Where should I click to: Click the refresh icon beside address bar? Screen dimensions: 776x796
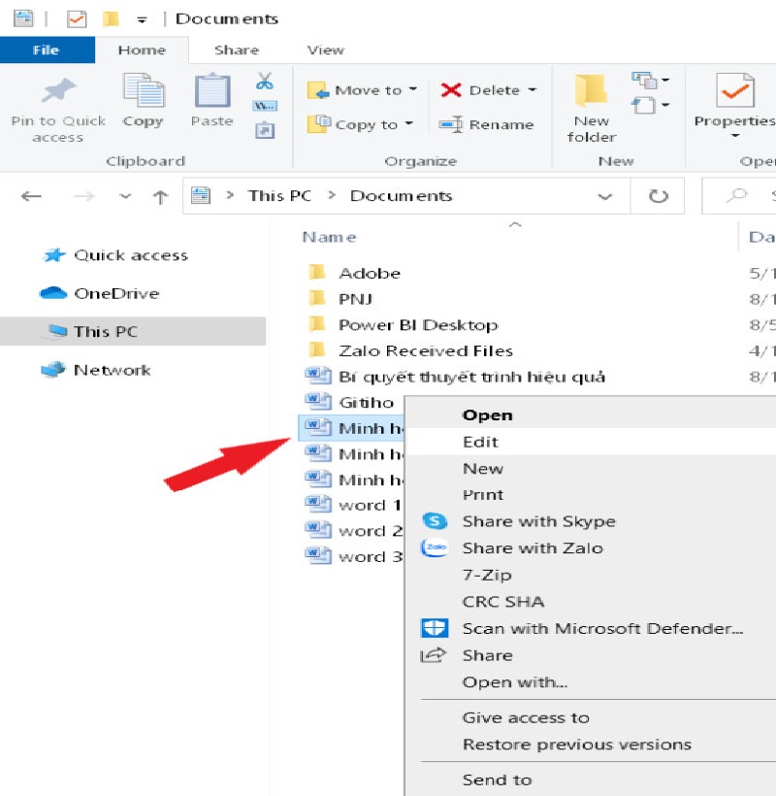pos(658,196)
